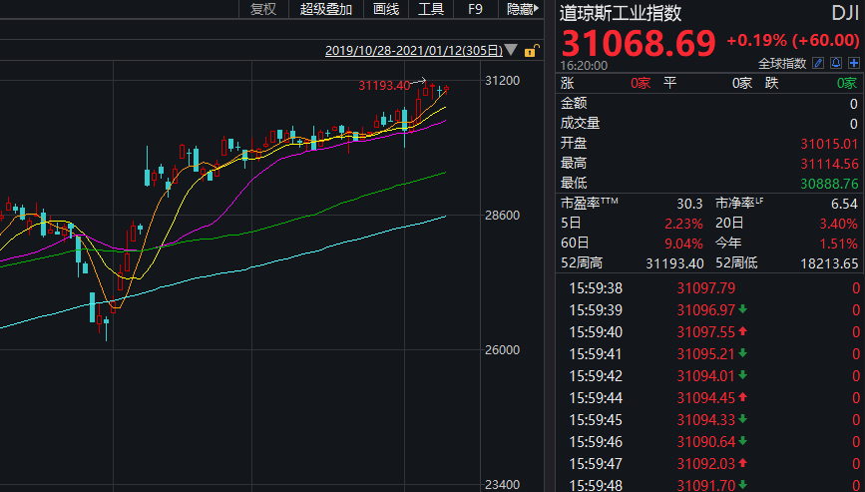Click the F9 button
865x492 pixels.
point(475,9)
